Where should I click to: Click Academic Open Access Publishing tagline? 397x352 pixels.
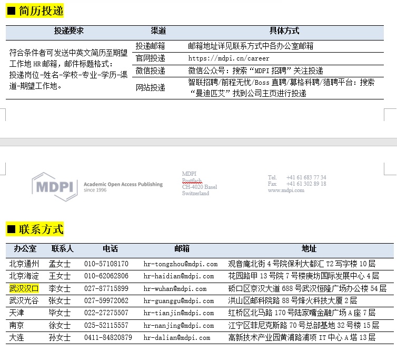(123, 185)
